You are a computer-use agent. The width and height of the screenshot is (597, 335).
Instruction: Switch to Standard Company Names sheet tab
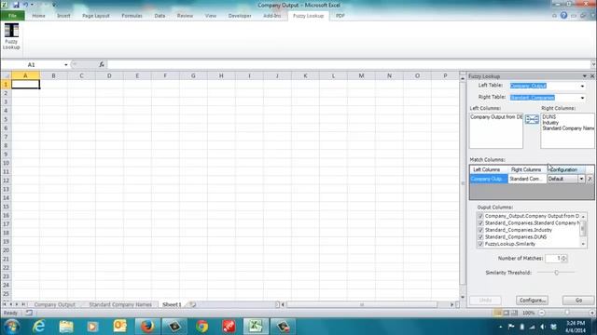pos(120,304)
